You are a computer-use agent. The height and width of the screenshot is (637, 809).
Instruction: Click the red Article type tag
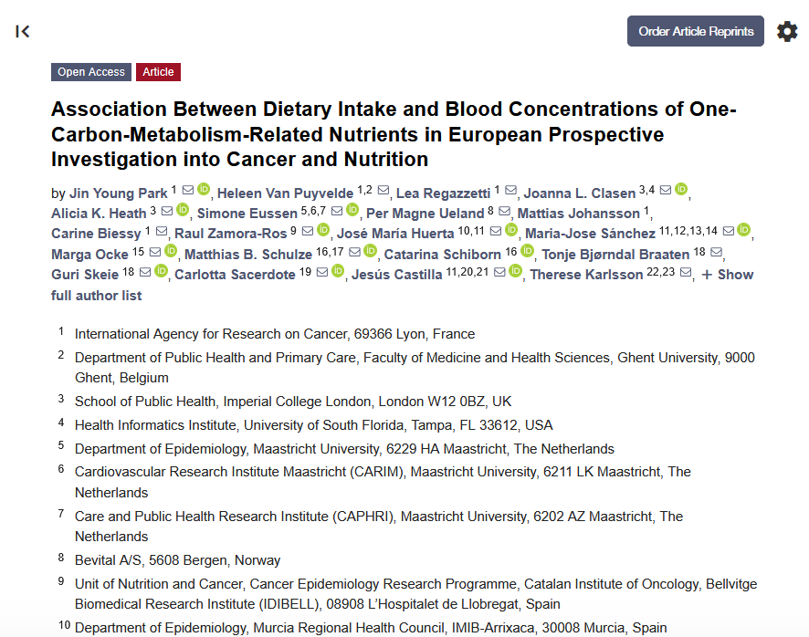[x=158, y=72]
